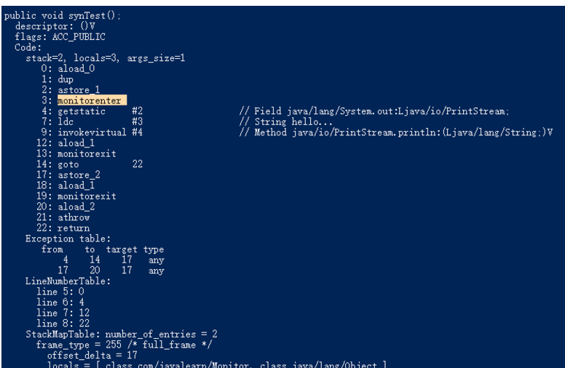Click the 'LineNumberTable:' heading

coord(63,281)
